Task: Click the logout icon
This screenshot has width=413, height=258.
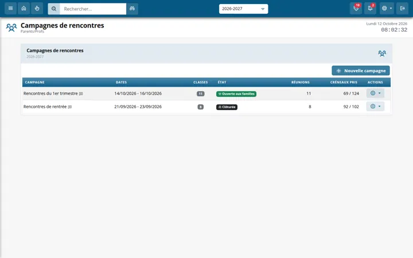Action: [402, 9]
